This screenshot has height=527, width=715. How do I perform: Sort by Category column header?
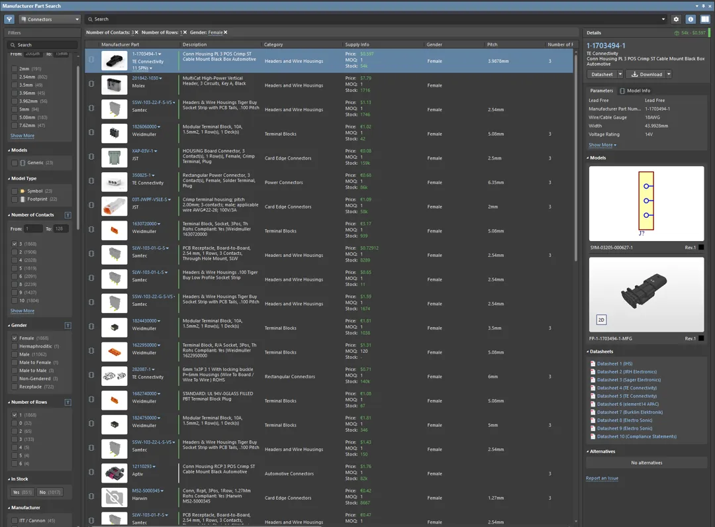273,44
